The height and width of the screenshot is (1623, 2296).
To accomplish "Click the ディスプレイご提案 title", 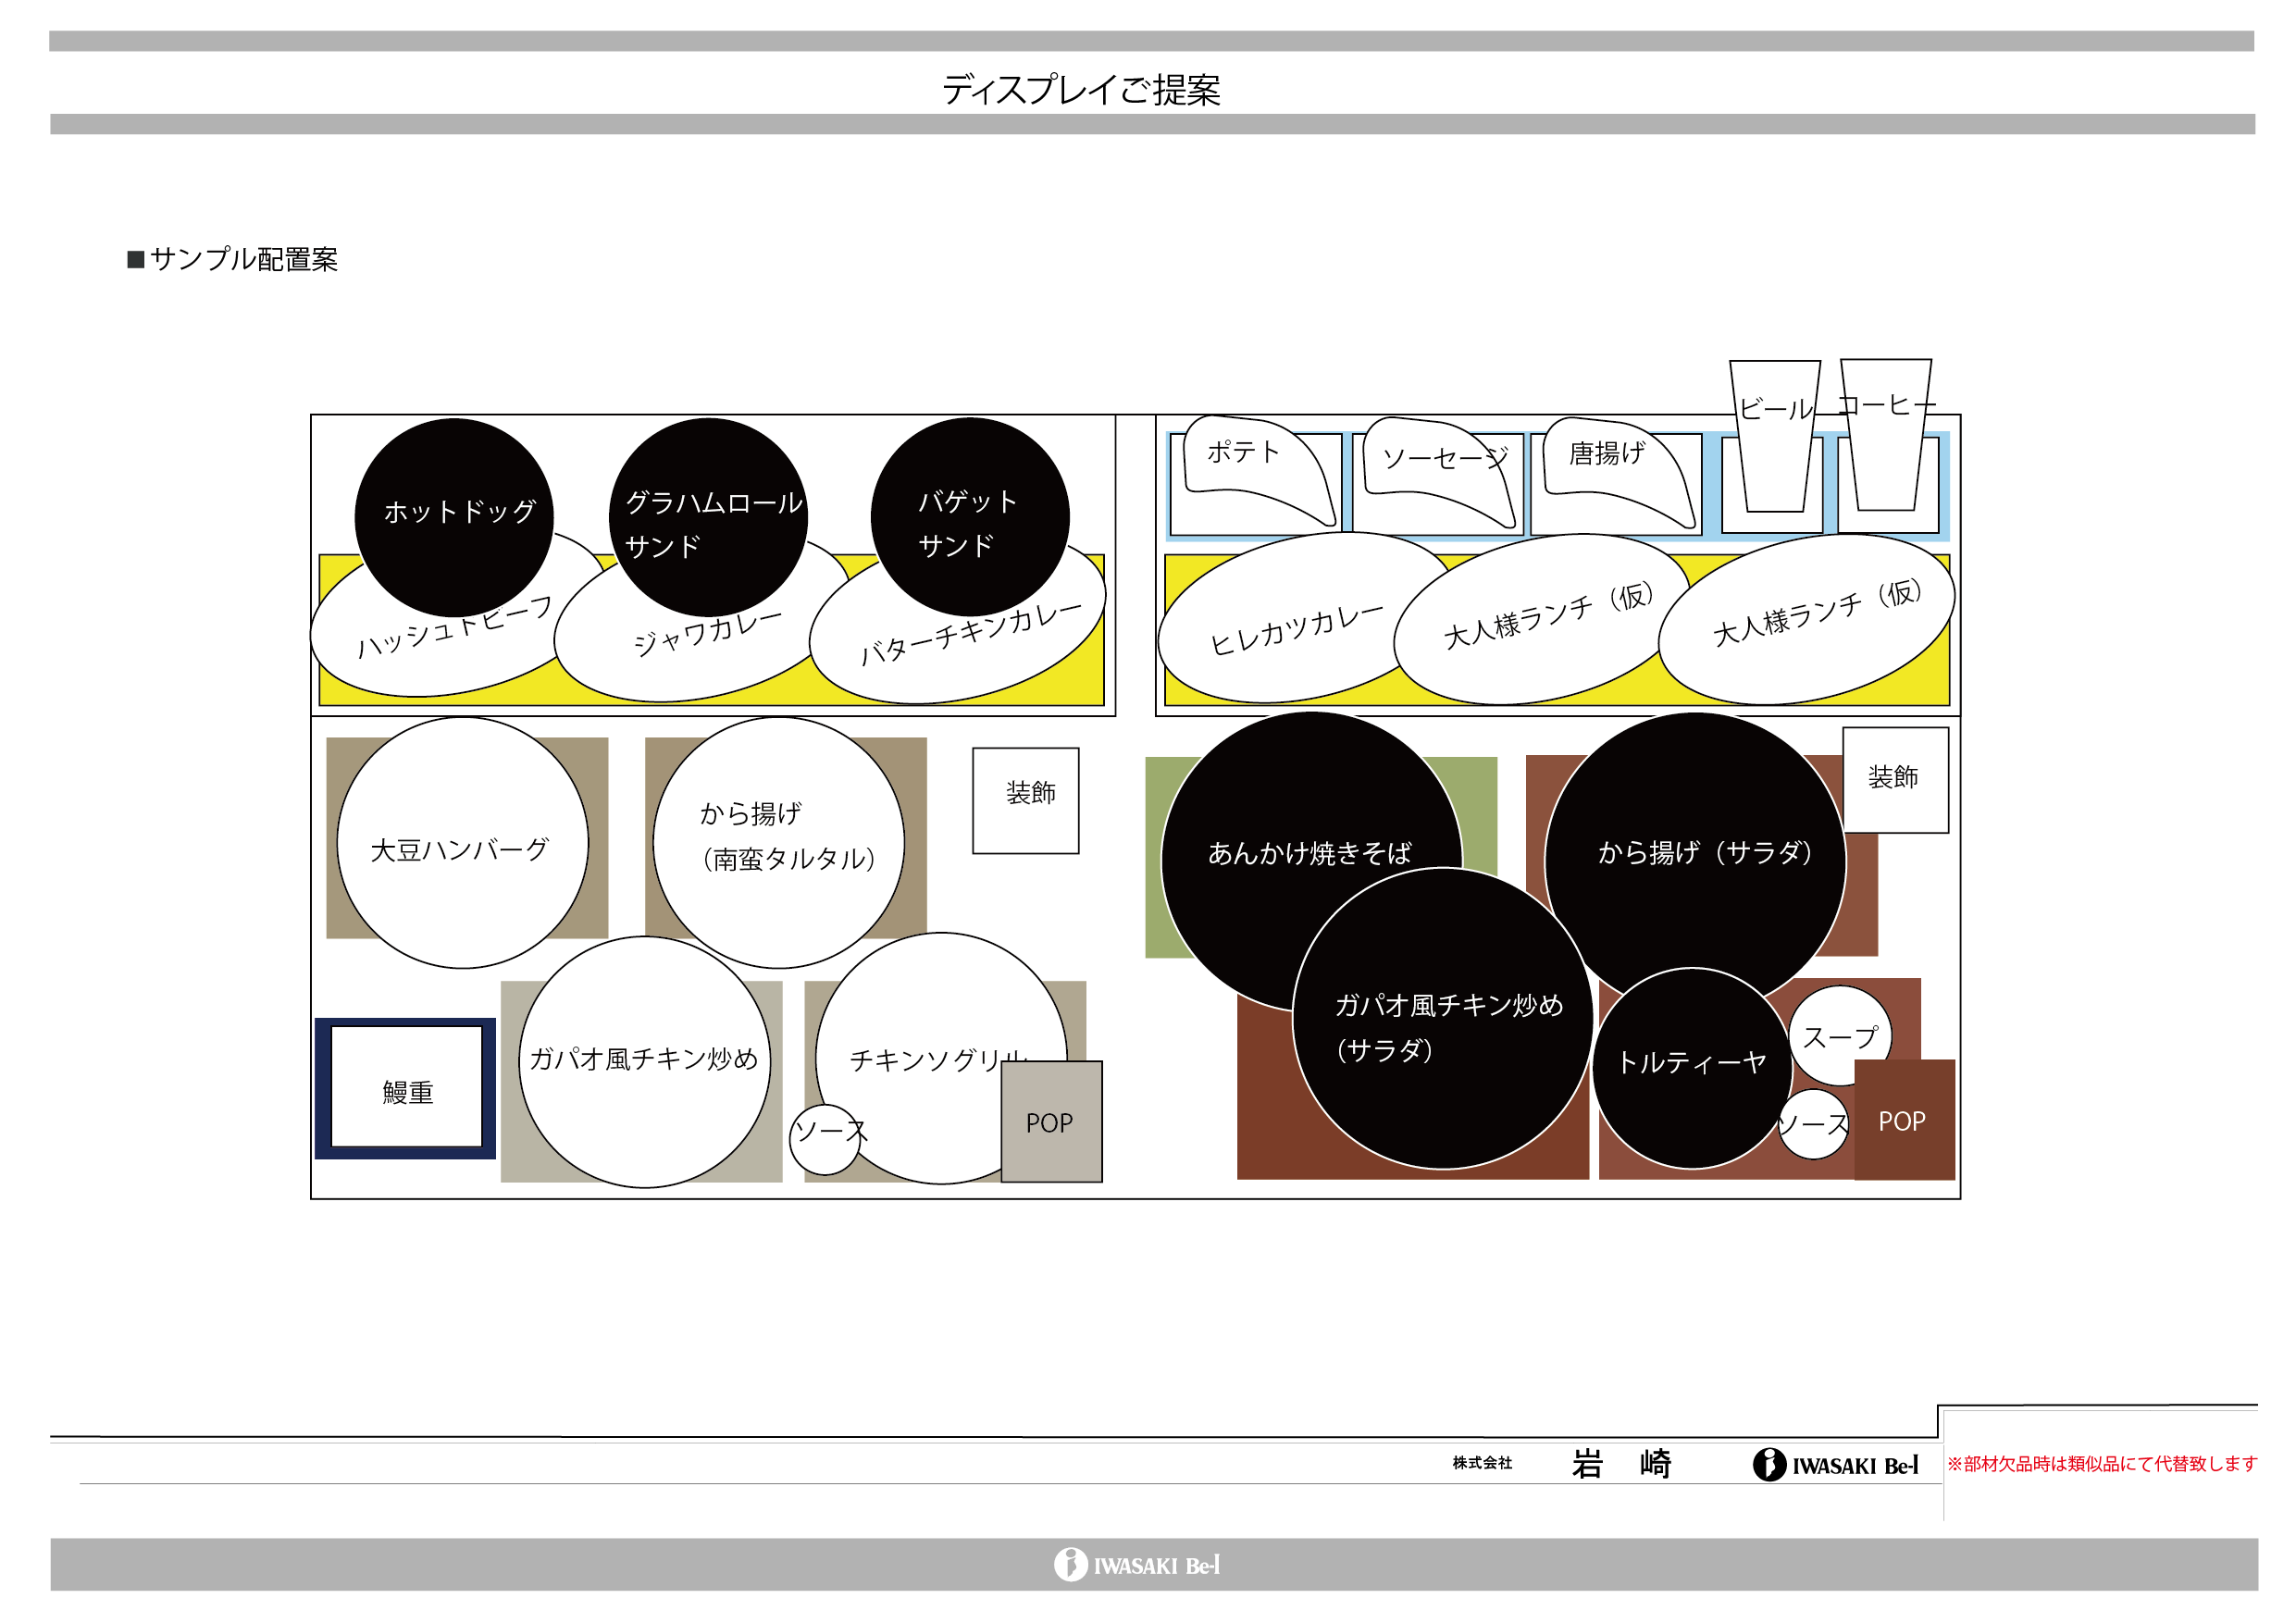I will pos(1080,90).
